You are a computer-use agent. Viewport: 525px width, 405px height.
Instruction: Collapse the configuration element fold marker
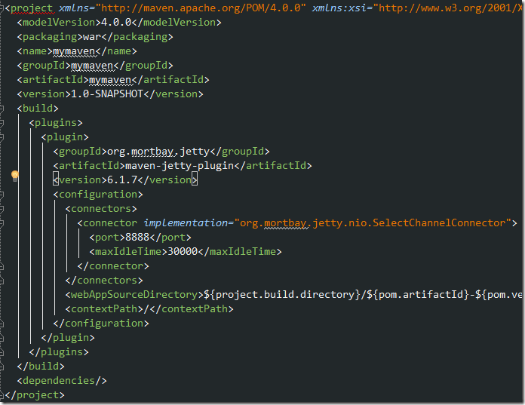2,195
